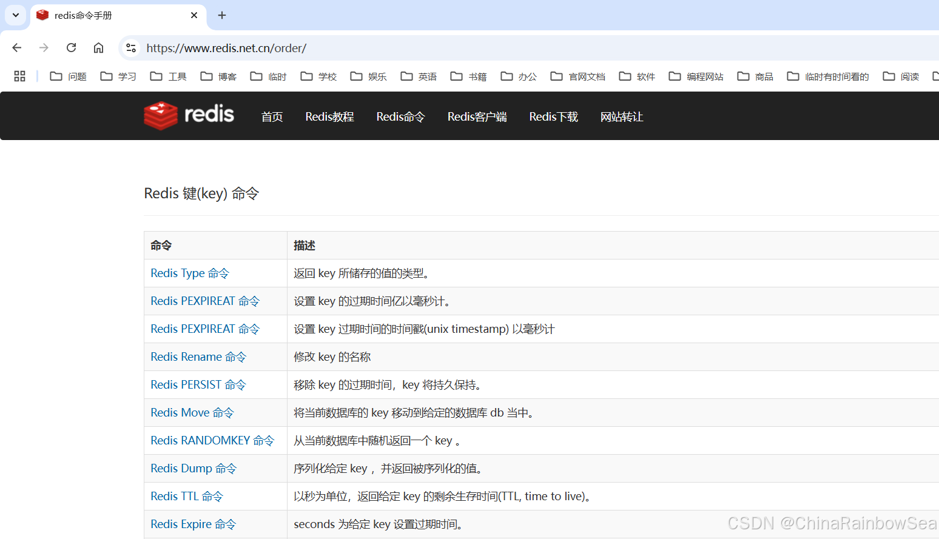Follow the Redis Expire 命令 link
Screen dimensions: 939x539
pyautogui.click(x=193, y=524)
